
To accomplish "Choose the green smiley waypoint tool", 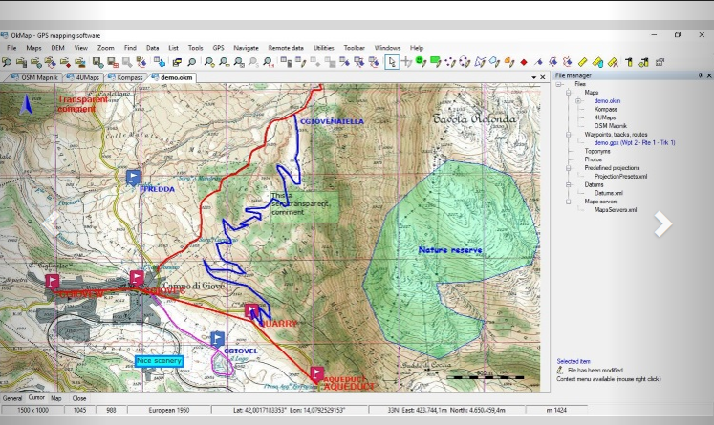I will pos(421,62).
